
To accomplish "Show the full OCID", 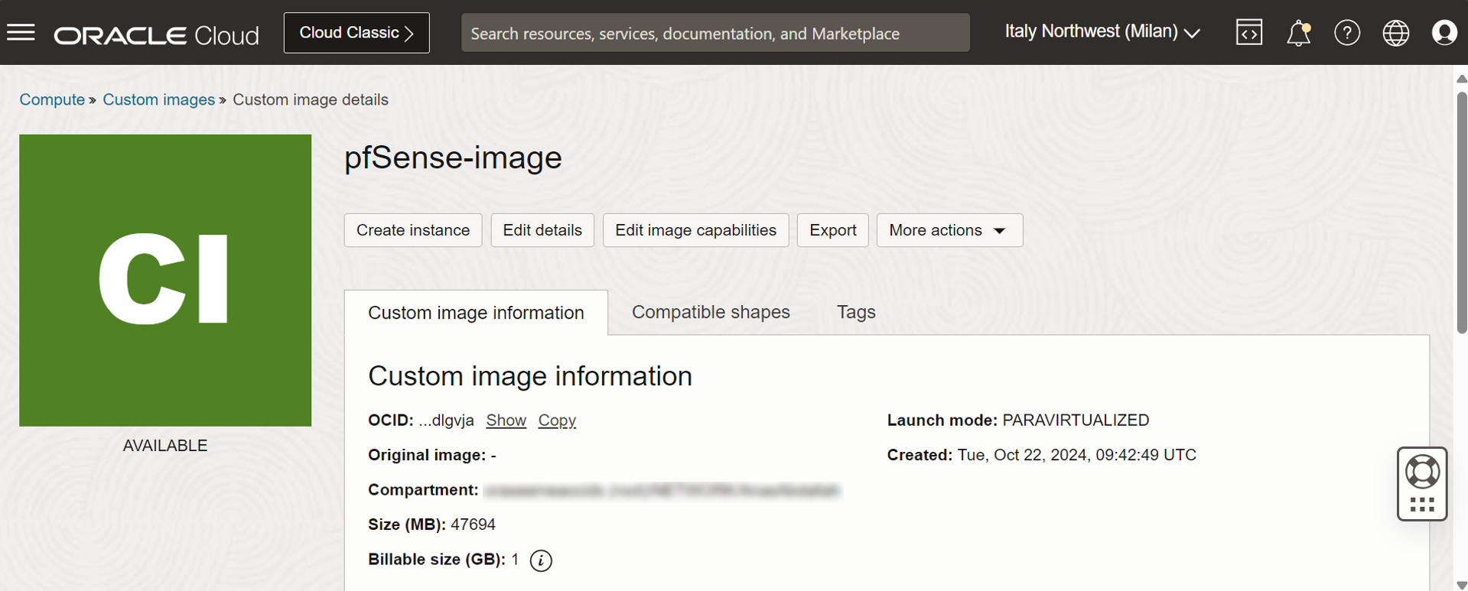I will pos(506,421).
